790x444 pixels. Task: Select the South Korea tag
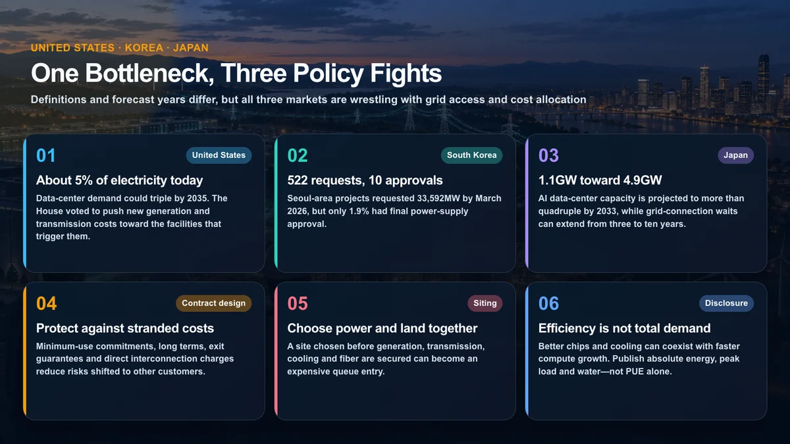[x=471, y=155]
